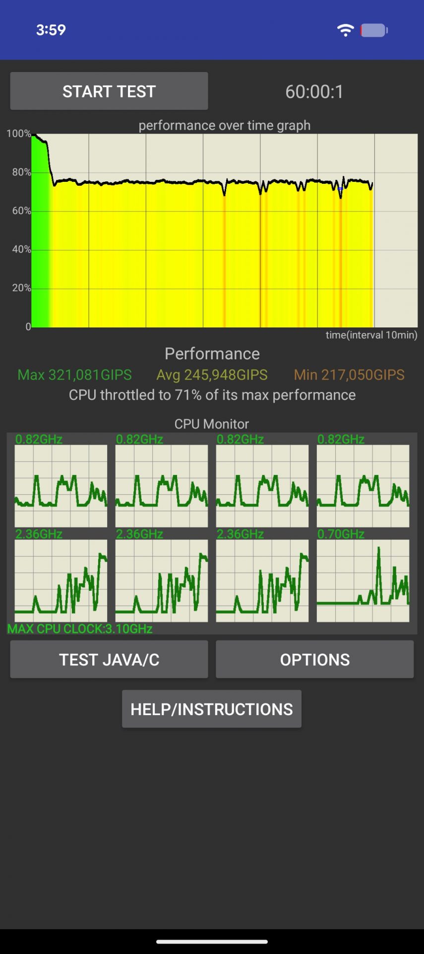Select the first 2.36GHz core graph
The image size is (424, 954).
tap(61, 580)
